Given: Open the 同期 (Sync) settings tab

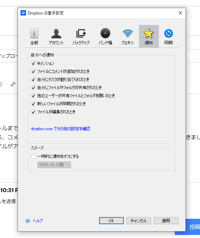Looking at the screenshot, I should coord(168,36).
